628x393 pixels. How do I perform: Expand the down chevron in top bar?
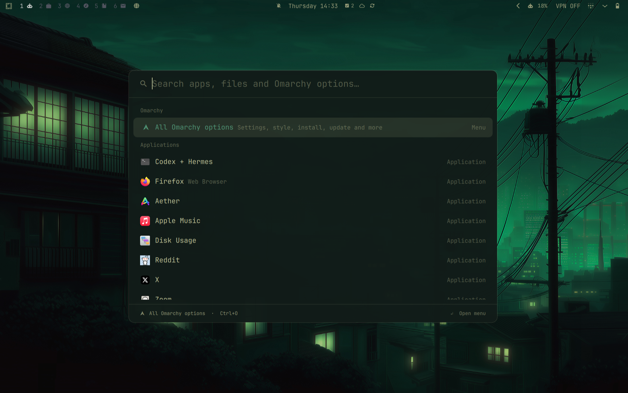point(605,6)
